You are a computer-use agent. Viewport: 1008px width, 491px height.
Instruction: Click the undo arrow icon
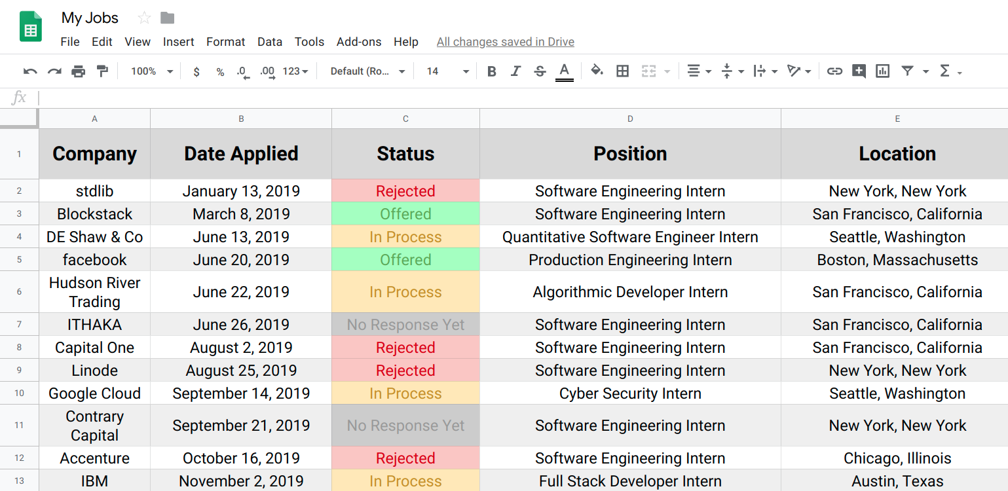tap(30, 71)
